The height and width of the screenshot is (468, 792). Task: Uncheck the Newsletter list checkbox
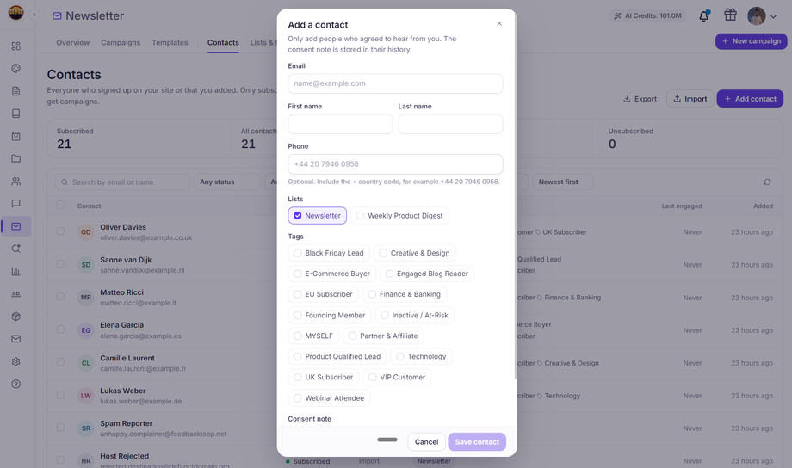point(298,216)
